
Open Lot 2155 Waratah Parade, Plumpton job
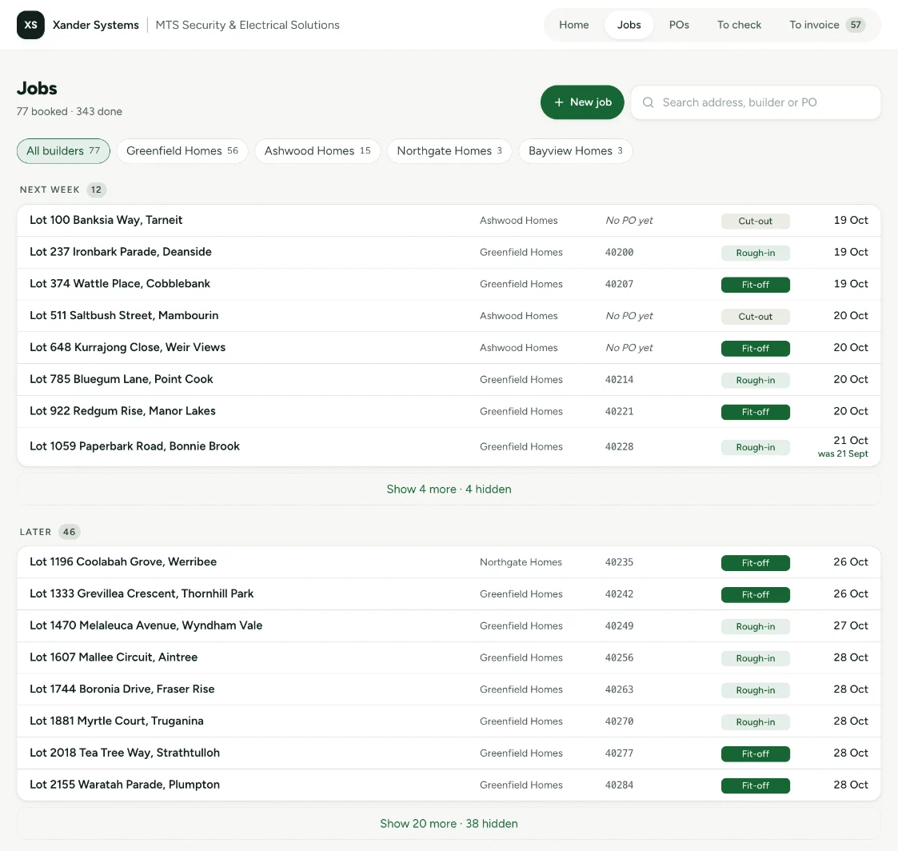(449, 785)
